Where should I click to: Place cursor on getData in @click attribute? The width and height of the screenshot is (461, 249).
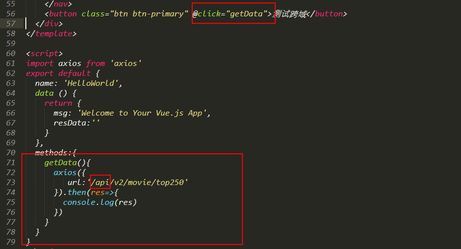tap(246, 14)
